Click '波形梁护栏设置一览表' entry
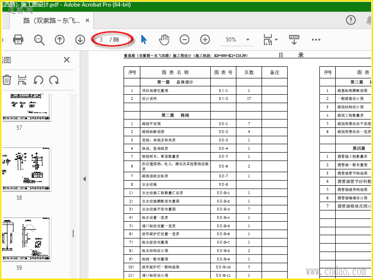Screen dimensions: 373x280 pyautogui.click(x=160, y=234)
